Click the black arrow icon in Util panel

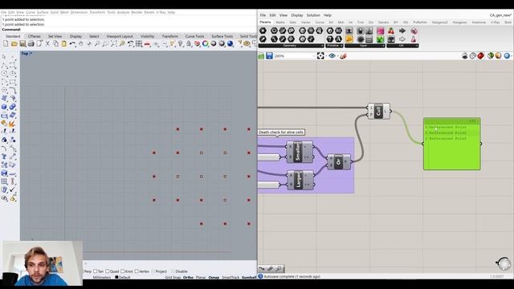[402, 31]
